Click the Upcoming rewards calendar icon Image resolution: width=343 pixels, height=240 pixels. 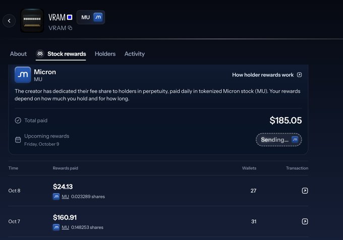pyautogui.click(x=18, y=140)
